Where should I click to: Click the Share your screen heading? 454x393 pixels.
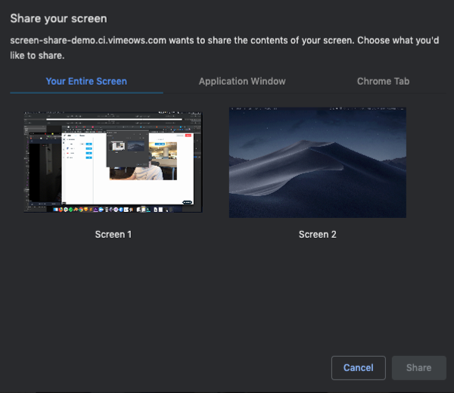point(58,18)
